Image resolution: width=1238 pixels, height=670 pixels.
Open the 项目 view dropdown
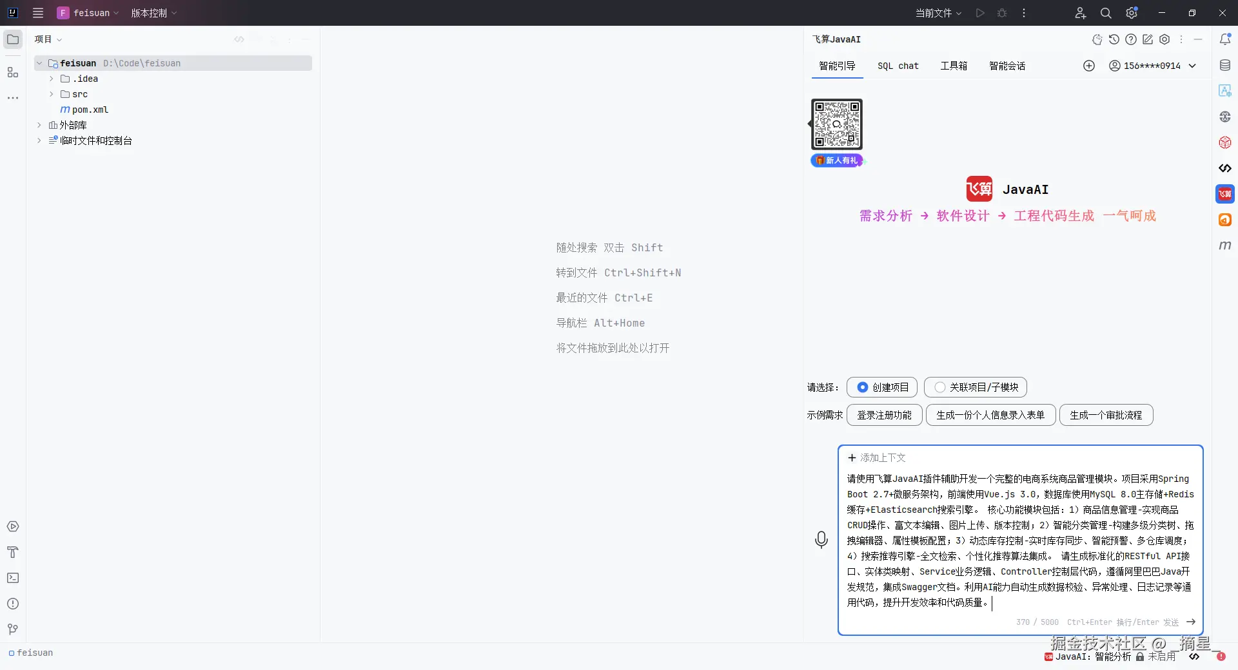click(48, 39)
